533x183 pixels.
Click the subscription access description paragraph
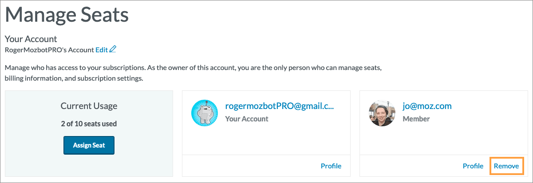[x=193, y=74]
